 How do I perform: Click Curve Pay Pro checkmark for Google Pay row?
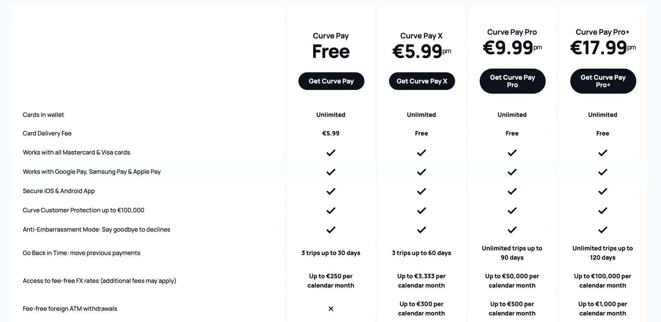pyautogui.click(x=512, y=172)
